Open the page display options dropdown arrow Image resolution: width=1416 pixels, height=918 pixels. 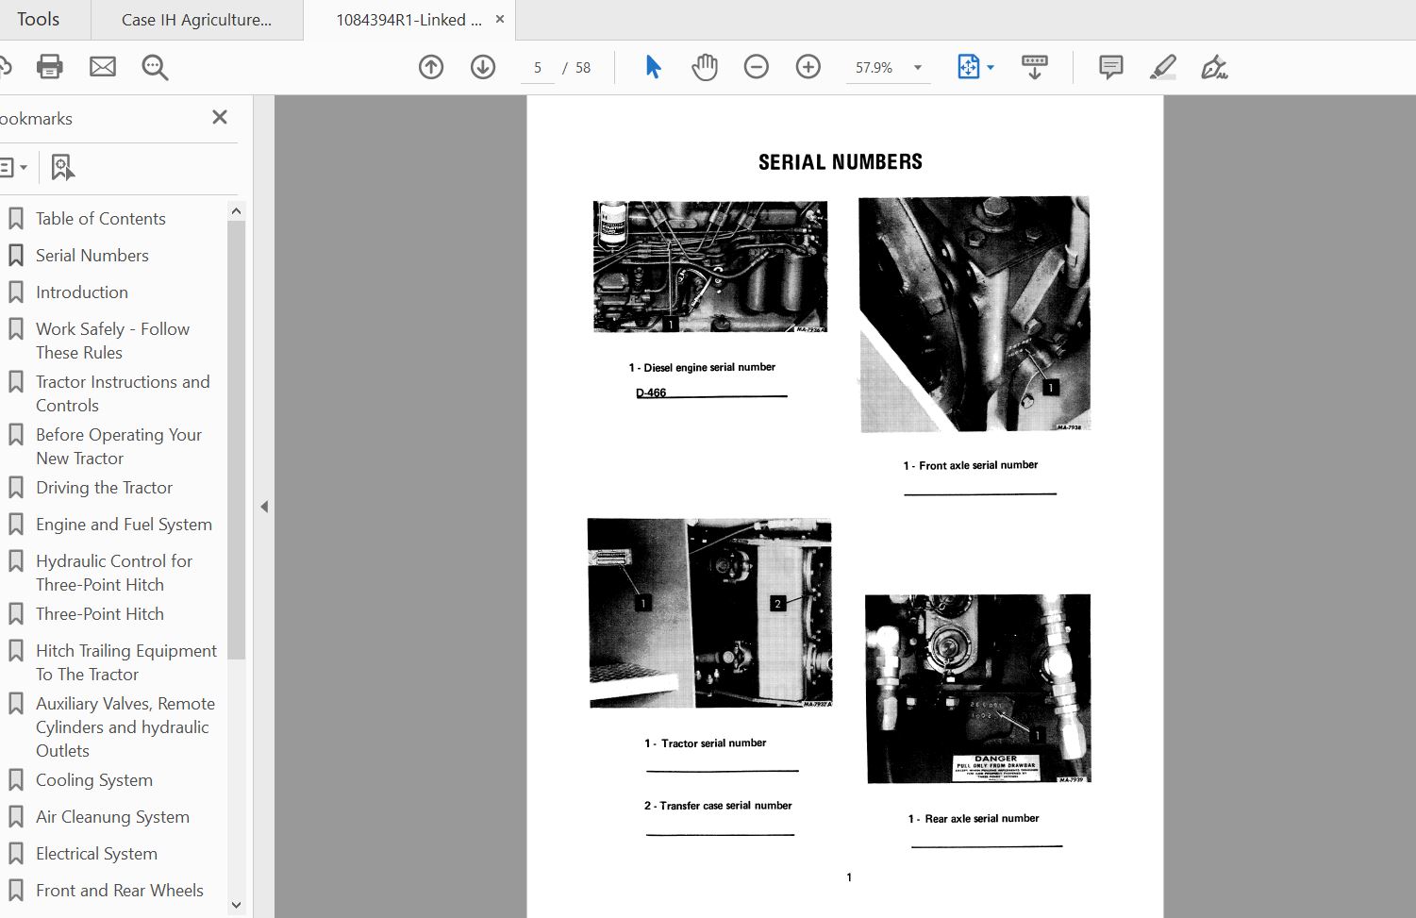(x=991, y=68)
